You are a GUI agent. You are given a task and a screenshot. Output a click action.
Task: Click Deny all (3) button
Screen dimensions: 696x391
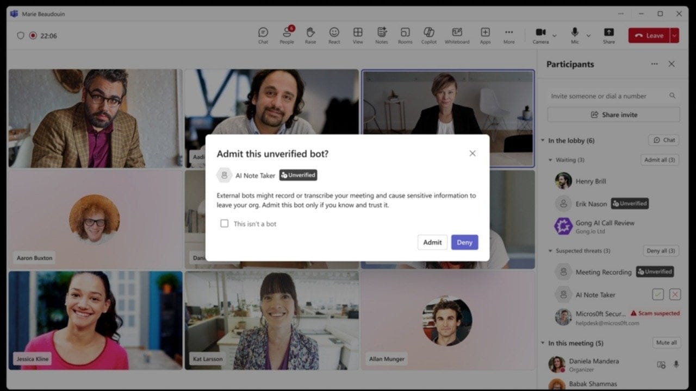coord(661,251)
